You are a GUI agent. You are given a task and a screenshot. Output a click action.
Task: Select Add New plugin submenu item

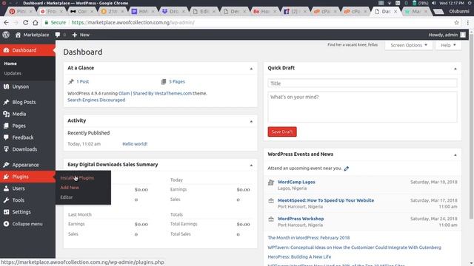point(70,188)
